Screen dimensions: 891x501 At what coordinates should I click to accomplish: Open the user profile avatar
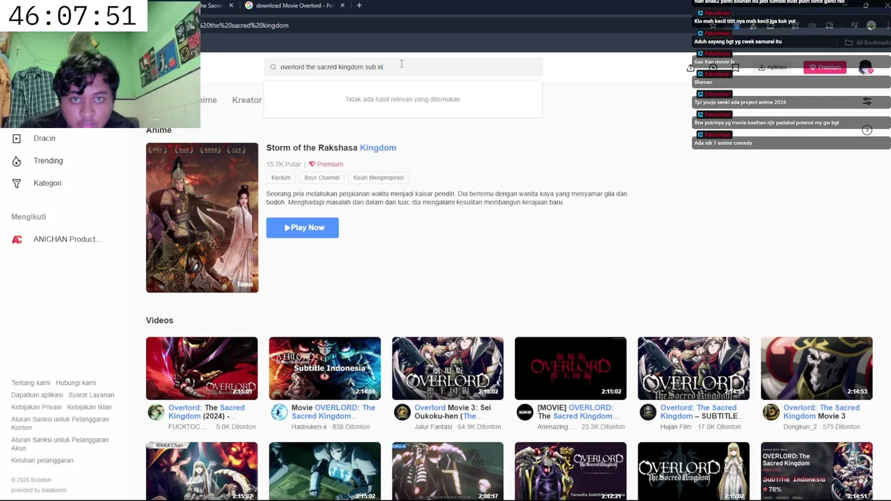click(865, 67)
